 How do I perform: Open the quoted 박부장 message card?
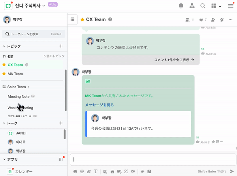(138, 124)
